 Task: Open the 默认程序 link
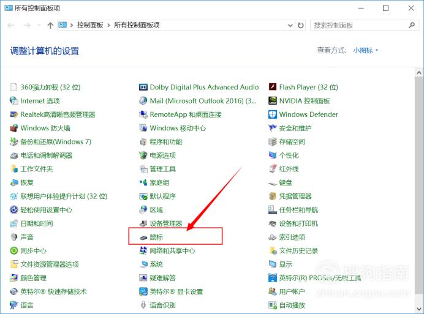[162, 196]
